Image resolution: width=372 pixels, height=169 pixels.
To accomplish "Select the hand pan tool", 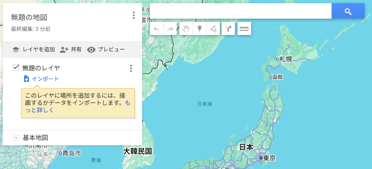I will (186, 29).
